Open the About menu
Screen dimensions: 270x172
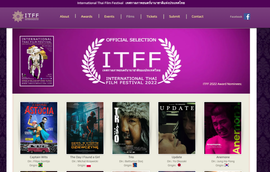pos(64,16)
